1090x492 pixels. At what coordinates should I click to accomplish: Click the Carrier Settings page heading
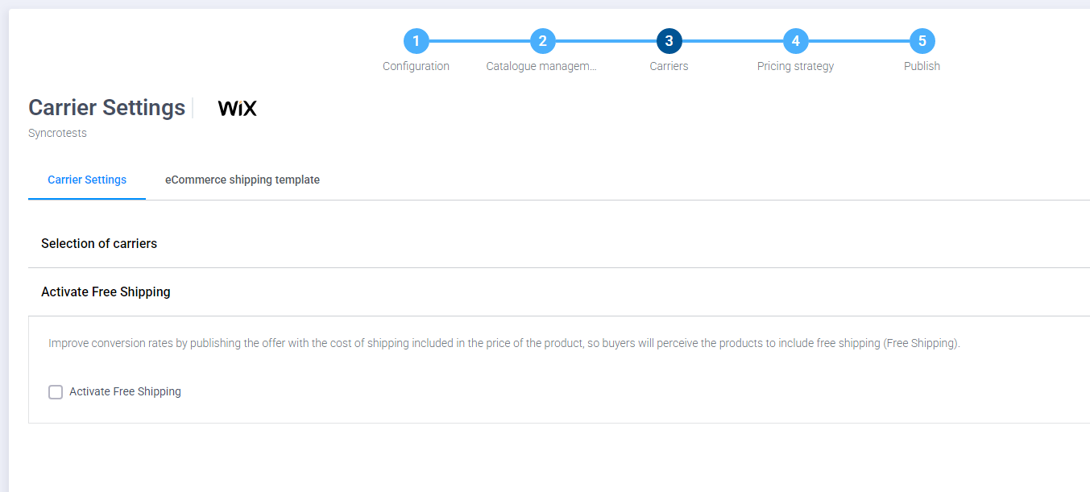(106, 108)
